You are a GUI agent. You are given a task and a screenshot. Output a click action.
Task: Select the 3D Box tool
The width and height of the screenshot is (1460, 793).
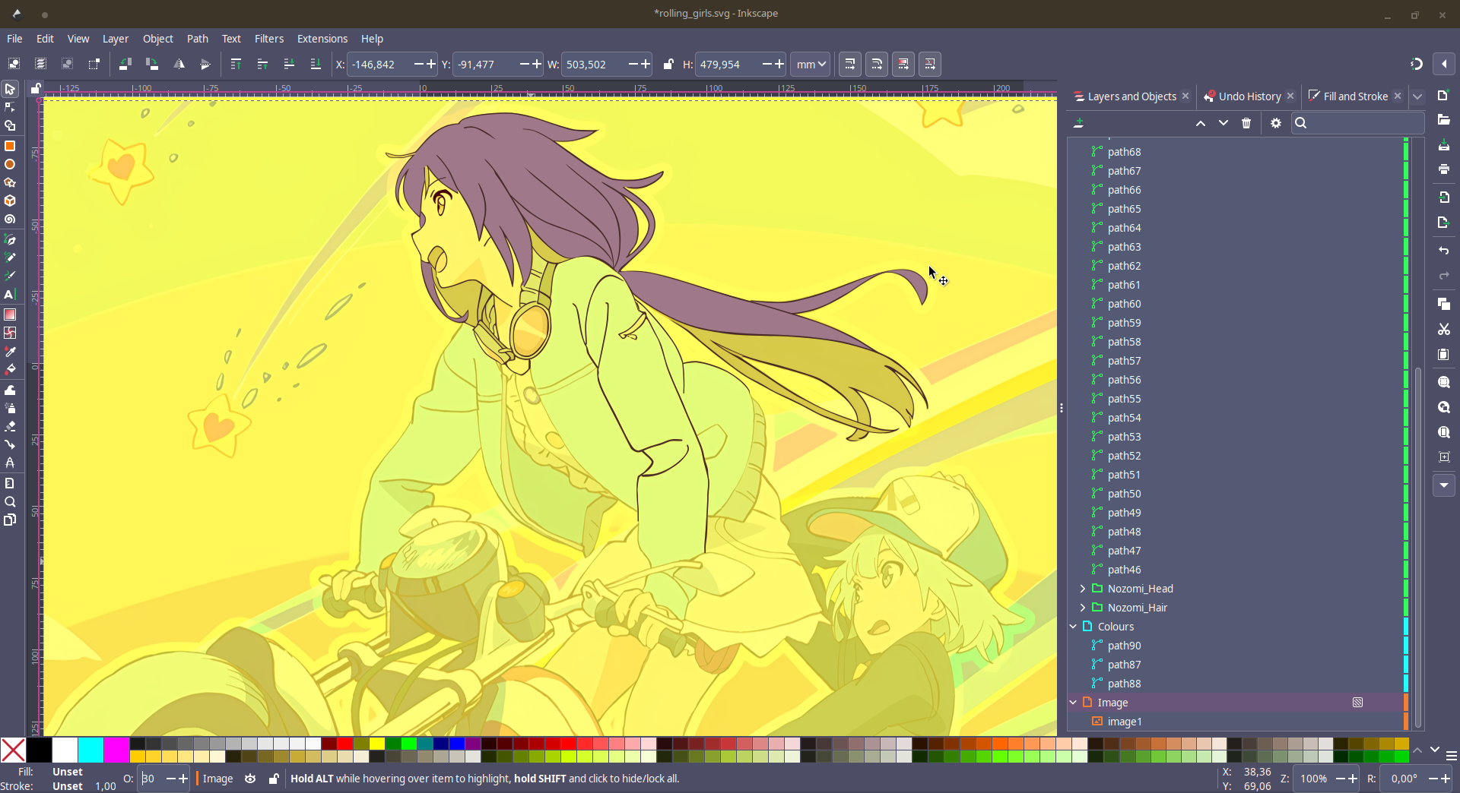[10, 201]
